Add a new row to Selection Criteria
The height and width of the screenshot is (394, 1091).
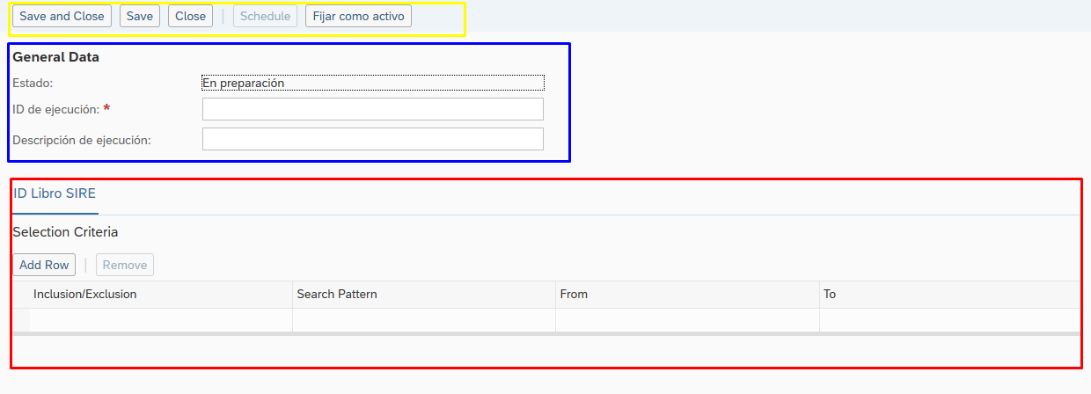[44, 265]
